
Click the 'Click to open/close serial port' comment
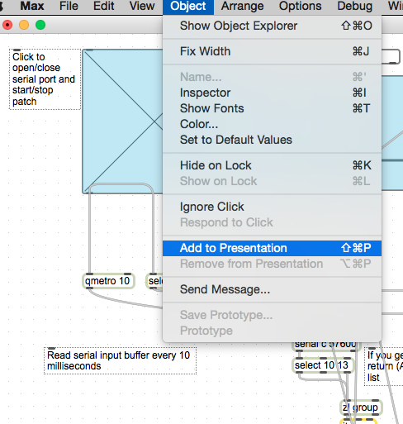(45, 79)
